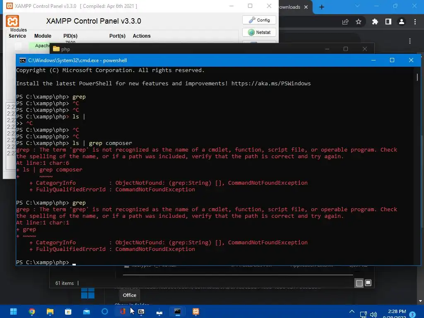Open the 2:28 PM clock and calendar
This screenshot has height=318, width=424.
tap(395, 314)
